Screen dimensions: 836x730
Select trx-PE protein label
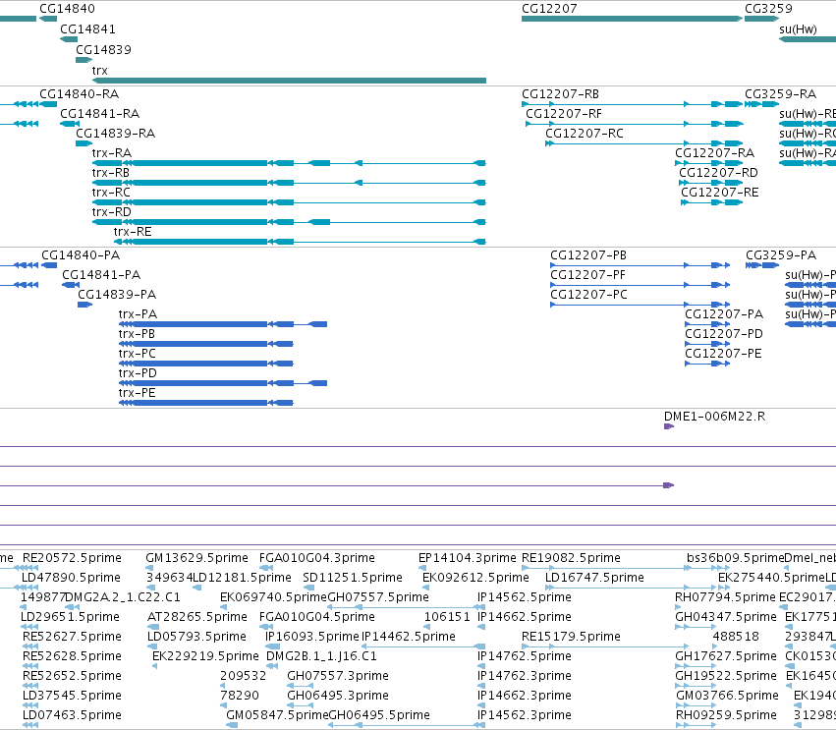click(x=137, y=394)
